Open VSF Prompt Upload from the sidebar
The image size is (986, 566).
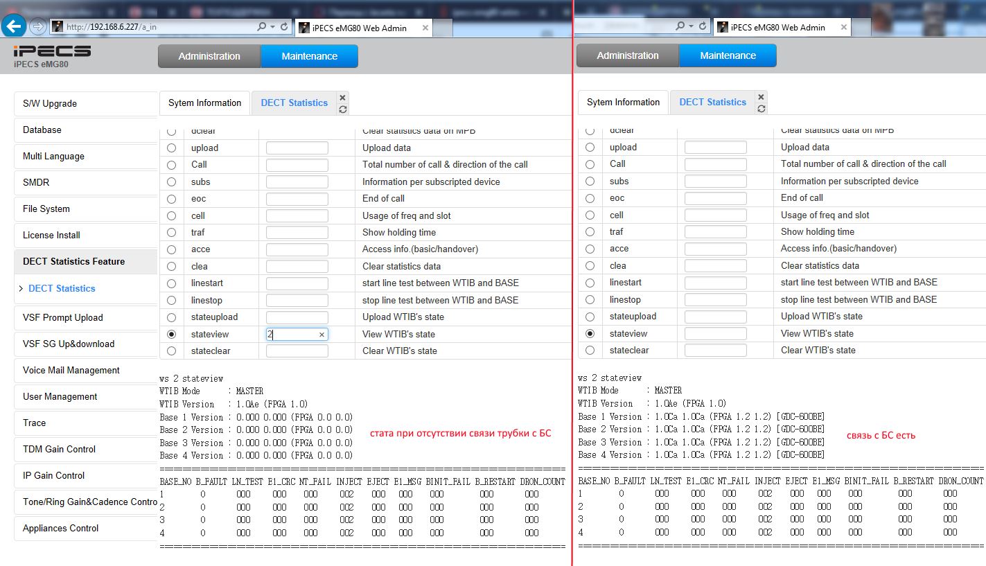[85, 318]
